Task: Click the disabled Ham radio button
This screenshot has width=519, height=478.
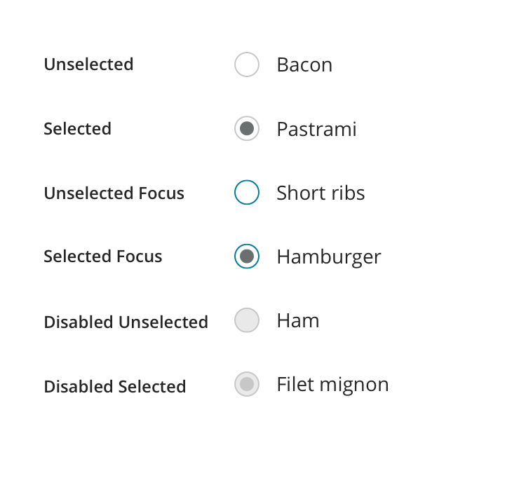Action: click(x=247, y=320)
